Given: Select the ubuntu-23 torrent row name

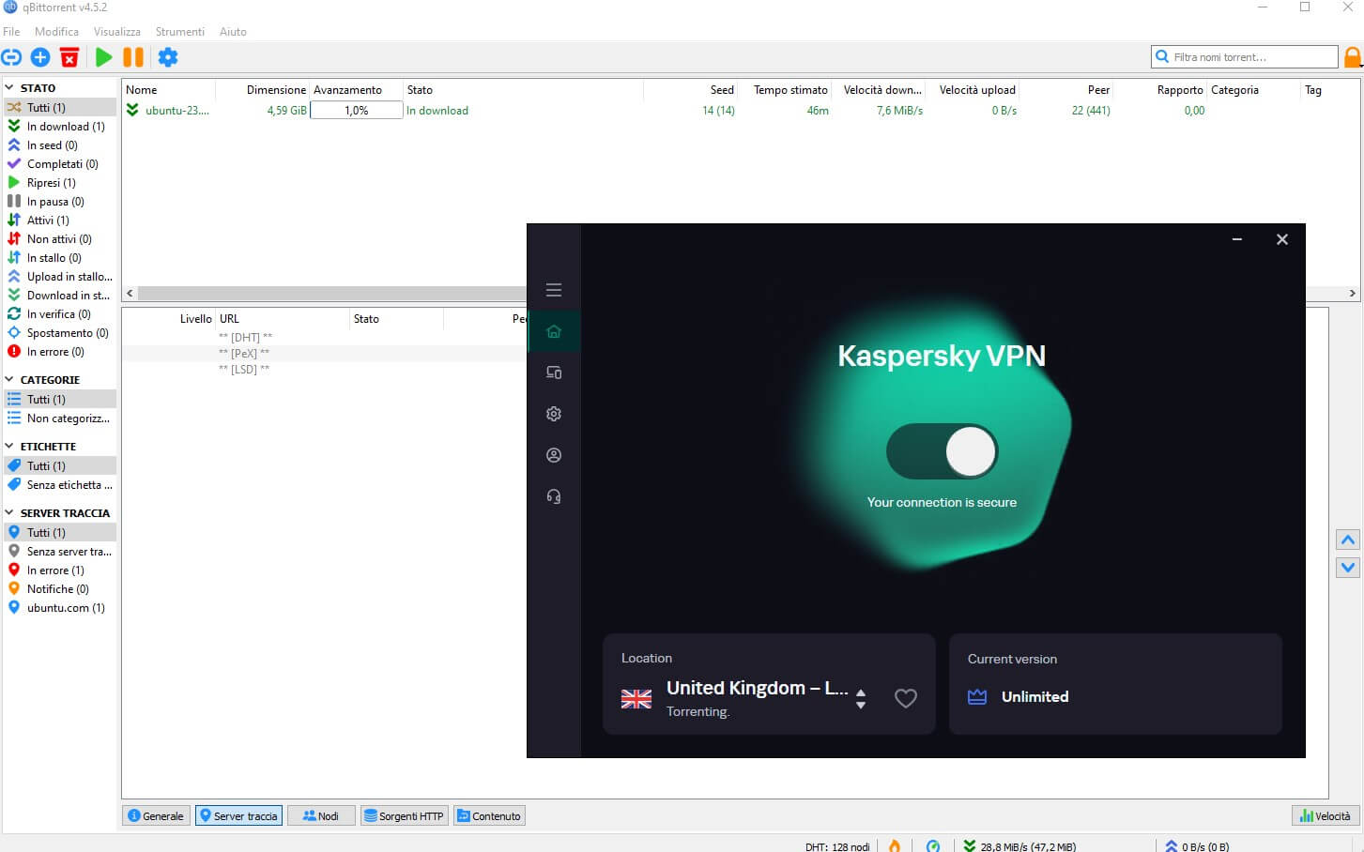Looking at the screenshot, I should click(x=176, y=111).
